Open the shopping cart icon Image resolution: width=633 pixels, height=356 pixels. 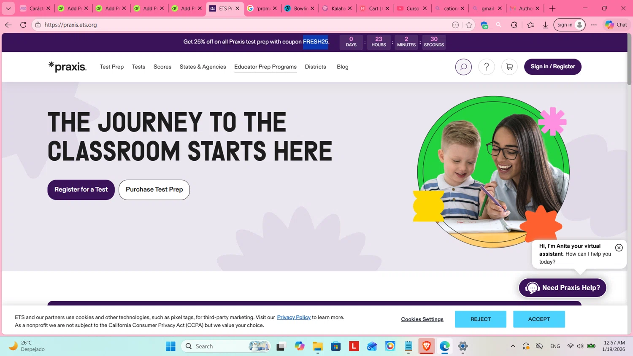click(x=510, y=67)
